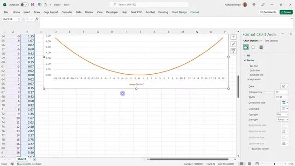Select the Gradient line radio button

(248, 75)
